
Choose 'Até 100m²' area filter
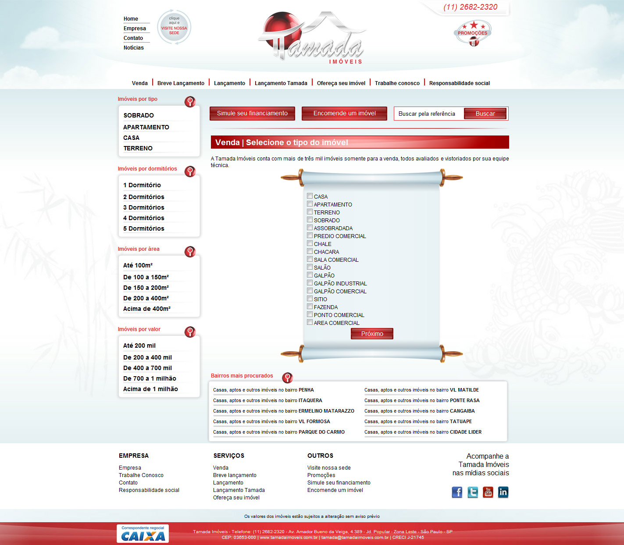click(x=138, y=265)
